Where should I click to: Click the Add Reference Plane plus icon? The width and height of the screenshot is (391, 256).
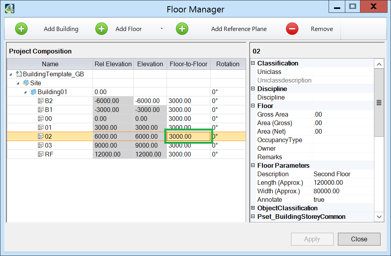pos(182,29)
